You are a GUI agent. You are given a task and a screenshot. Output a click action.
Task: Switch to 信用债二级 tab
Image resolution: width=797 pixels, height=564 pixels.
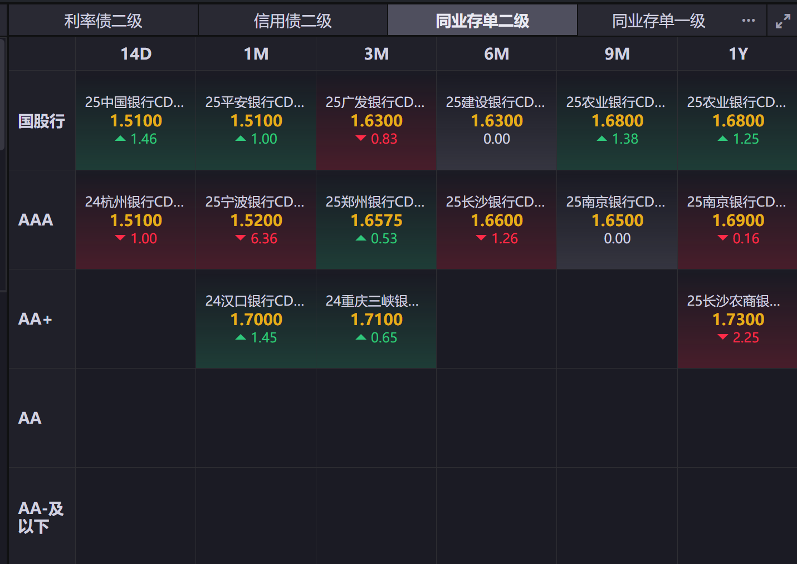[x=293, y=21]
